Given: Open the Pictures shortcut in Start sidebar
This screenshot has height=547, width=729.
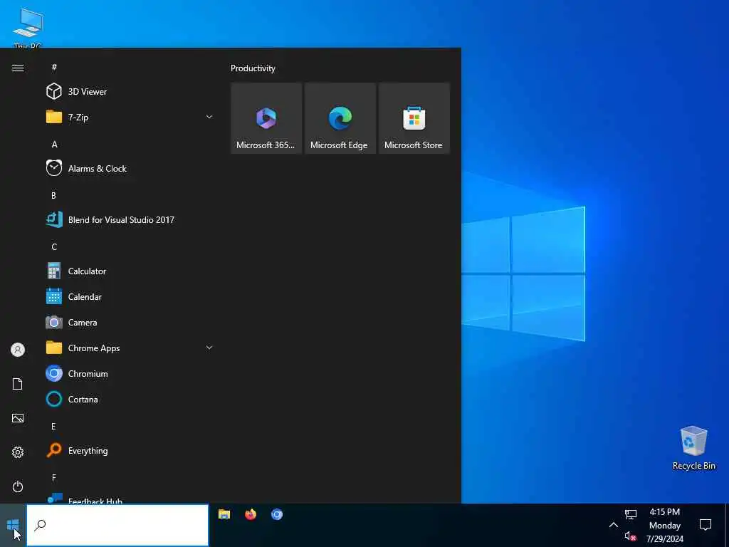Looking at the screenshot, I should [18, 418].
